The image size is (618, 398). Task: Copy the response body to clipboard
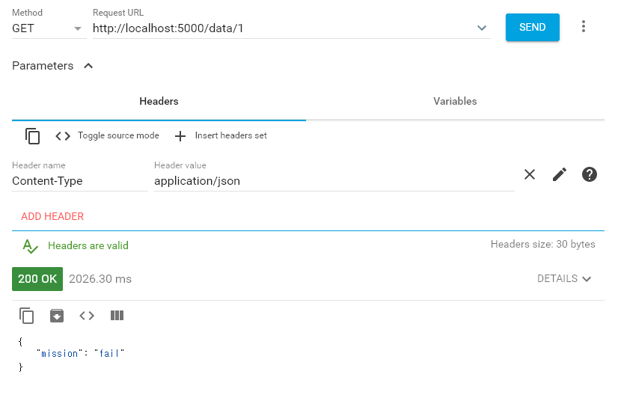pos(26,316)
